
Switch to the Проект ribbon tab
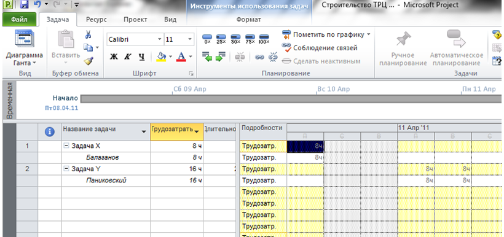pyautogui.click(x=135, y=19)
